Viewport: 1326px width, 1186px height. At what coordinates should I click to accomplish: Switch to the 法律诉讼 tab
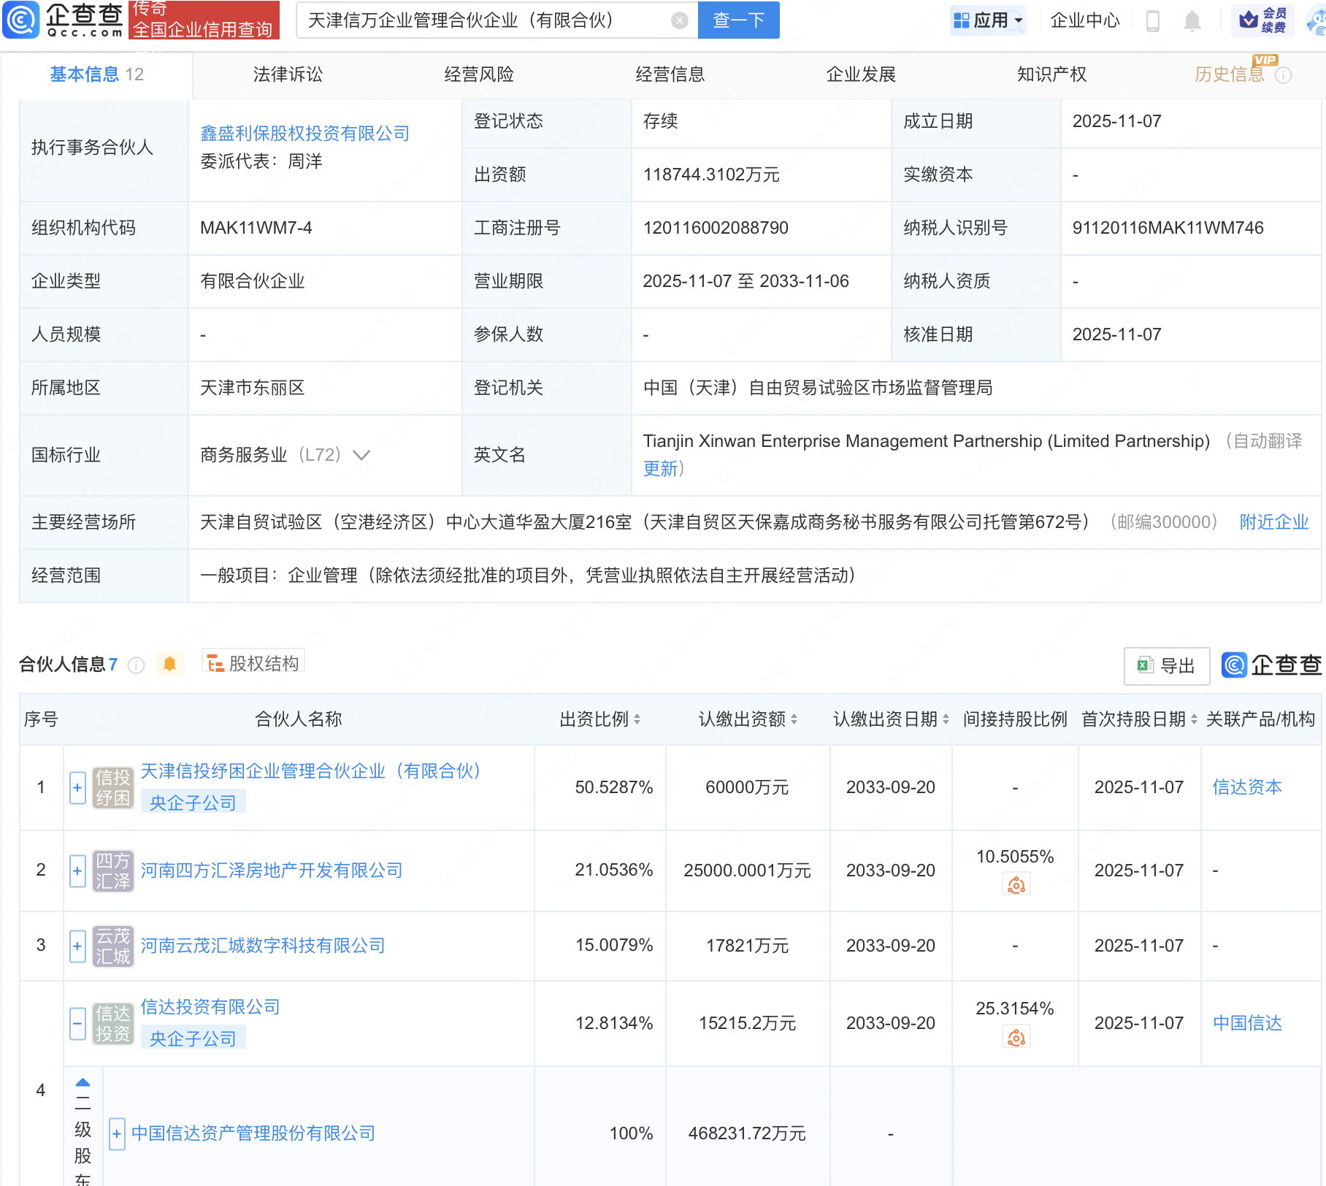pos(288,74)
